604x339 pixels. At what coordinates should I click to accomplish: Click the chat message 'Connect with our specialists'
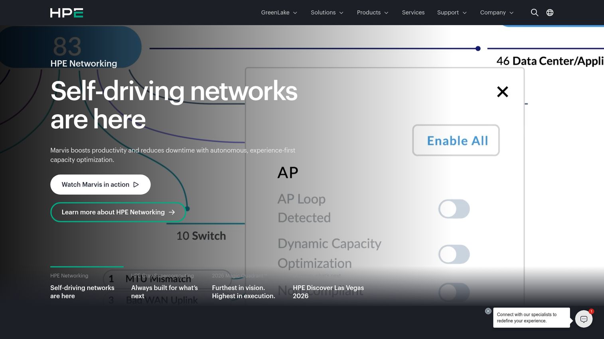coord(531,317)
